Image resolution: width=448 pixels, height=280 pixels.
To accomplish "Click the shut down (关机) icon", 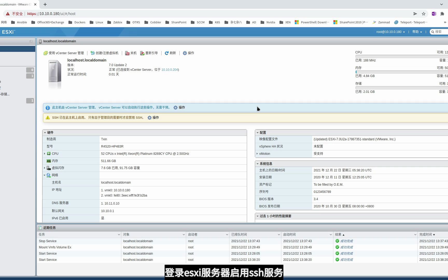I will [x=127, y=53].
